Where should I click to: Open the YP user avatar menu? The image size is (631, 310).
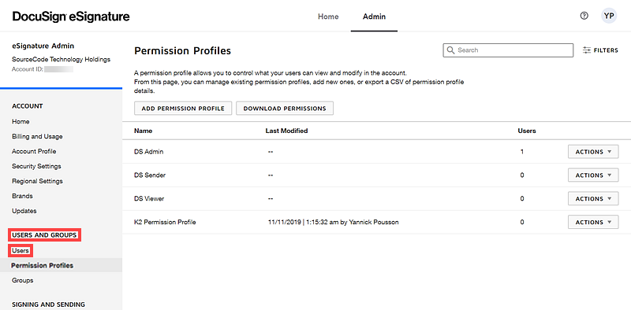609,16
